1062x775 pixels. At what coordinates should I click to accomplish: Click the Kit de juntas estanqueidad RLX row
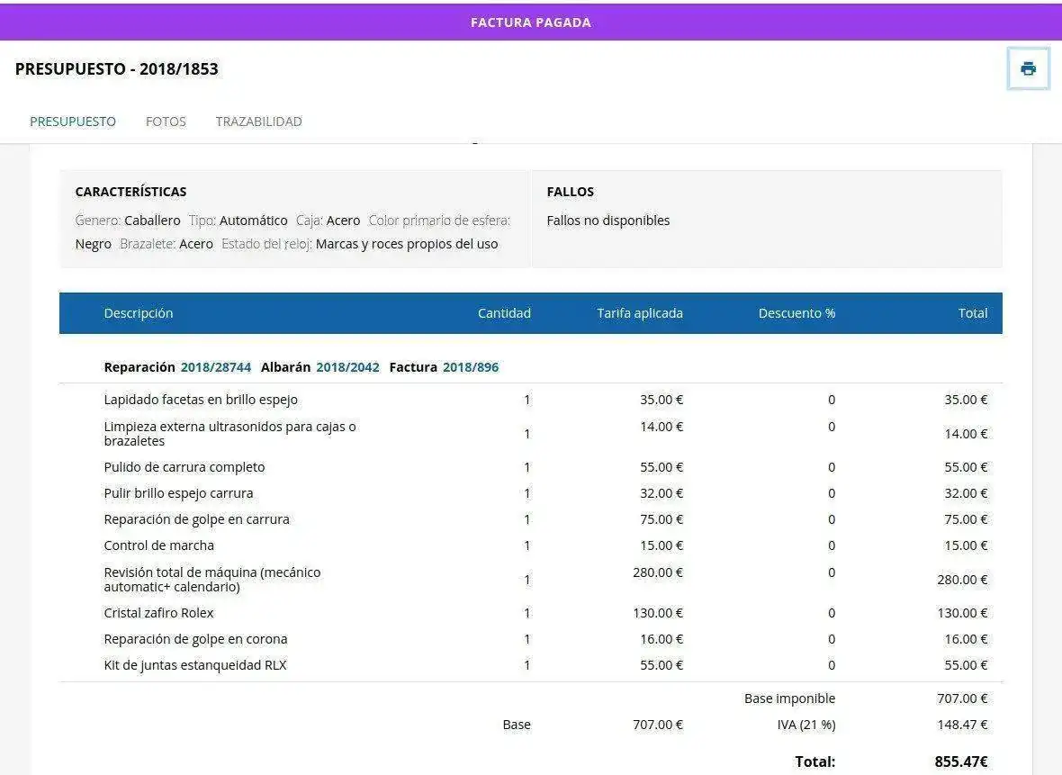[x=195, y=665]
